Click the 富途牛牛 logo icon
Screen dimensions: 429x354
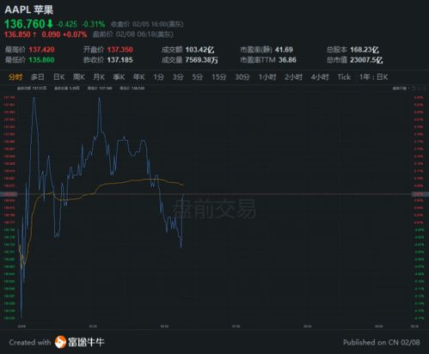coord(60,342)
